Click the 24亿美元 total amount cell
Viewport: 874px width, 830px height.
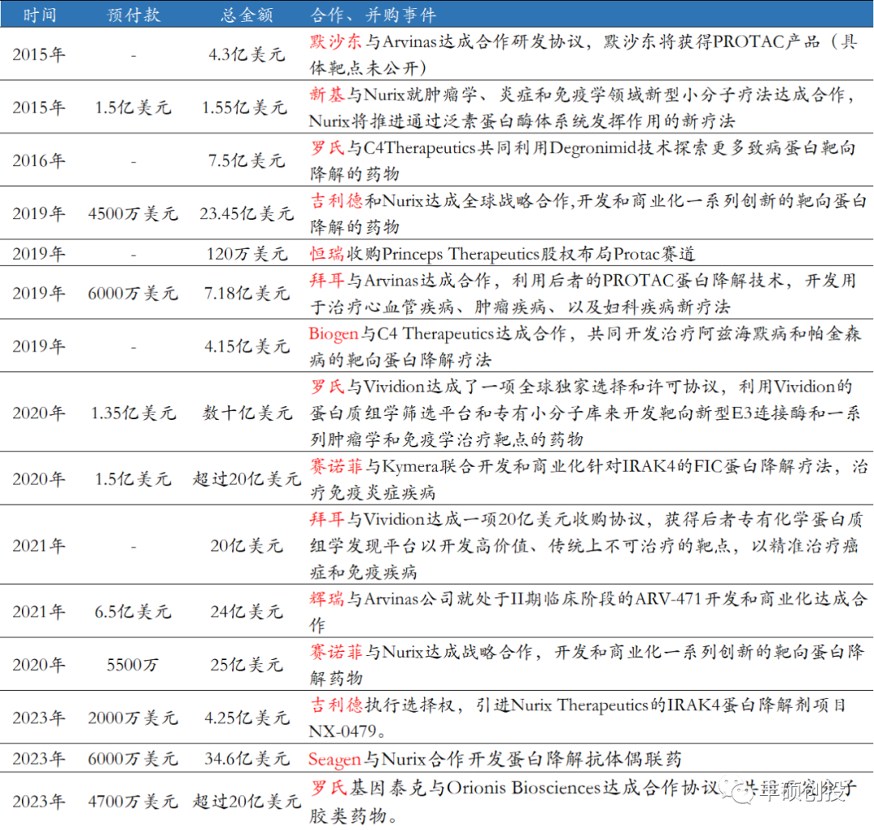tap(246, 612)
